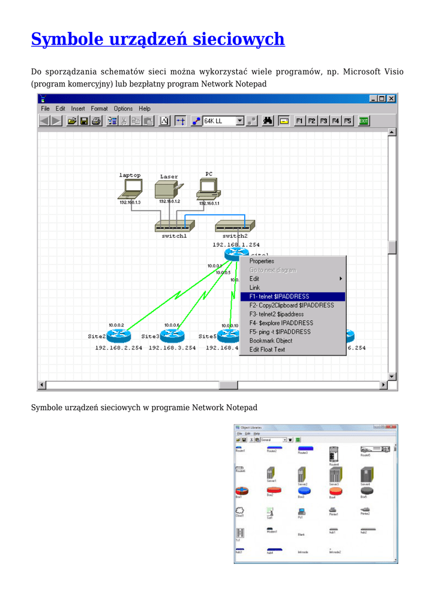Click the Open file folder icon
This screenshot has height=615, width=435.
pos(72,121)
